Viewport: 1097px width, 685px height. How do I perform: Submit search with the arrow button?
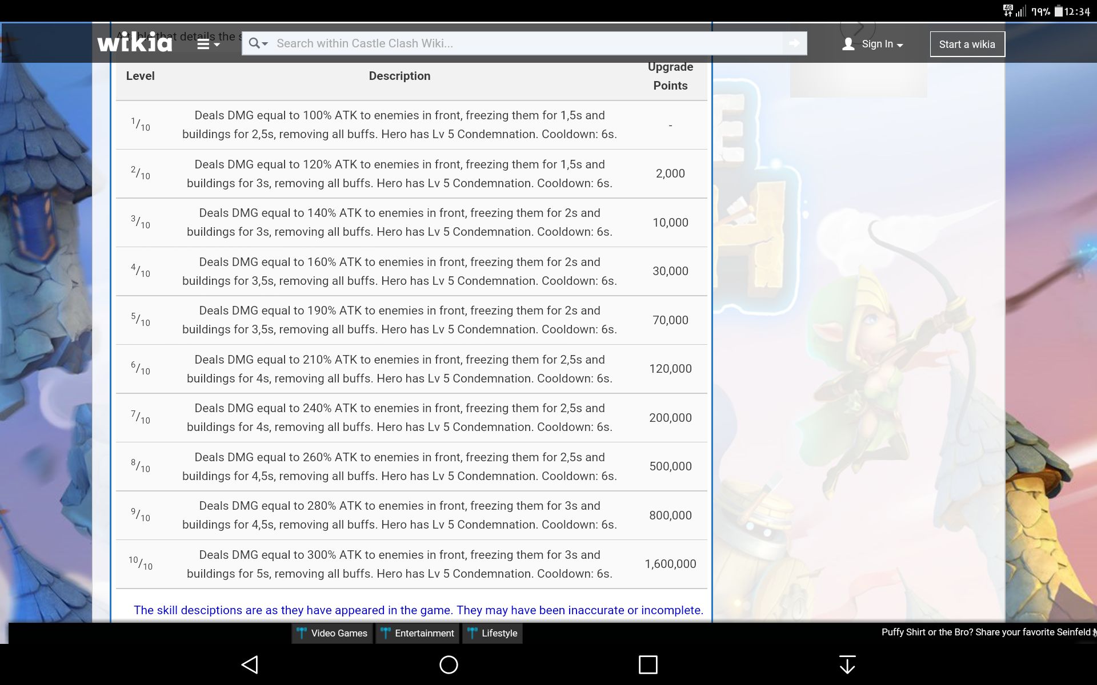794,43
